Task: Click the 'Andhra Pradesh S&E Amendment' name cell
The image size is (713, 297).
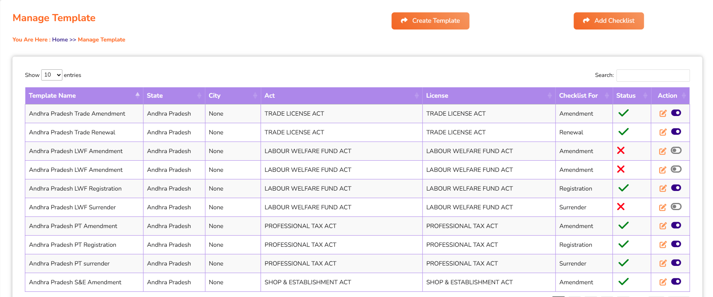Action: 84,282
